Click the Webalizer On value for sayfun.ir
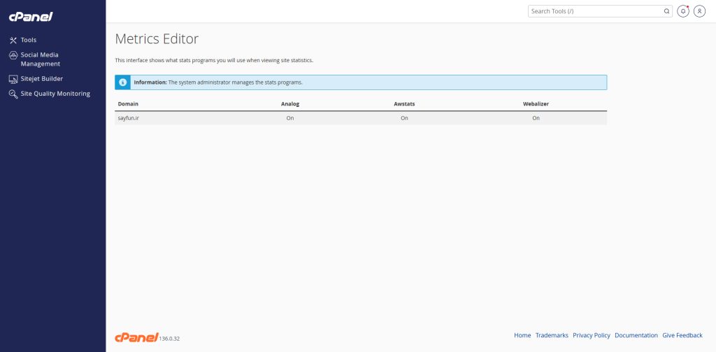 click(x=536, y=118)
